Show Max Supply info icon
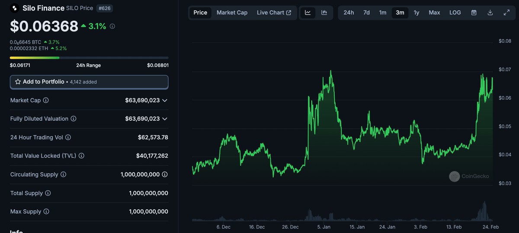Image resolution: width=519 pixels, height=233 pixels. tap(46, 211)
